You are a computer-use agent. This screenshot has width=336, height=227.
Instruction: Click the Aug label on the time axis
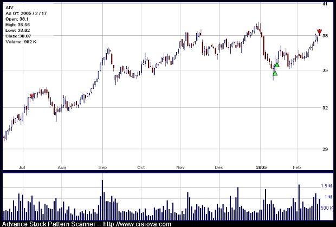coord(62,167)
